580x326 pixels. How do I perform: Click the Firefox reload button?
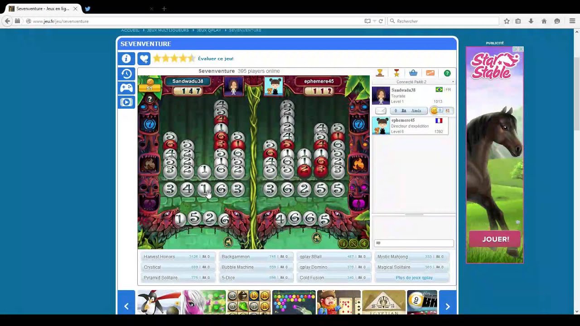pyautogui.click(x=381, y=21)
